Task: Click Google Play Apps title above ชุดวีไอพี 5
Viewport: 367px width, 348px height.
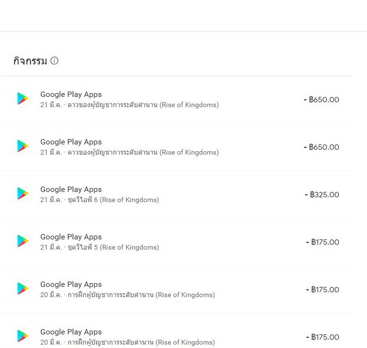Action: 71,237
